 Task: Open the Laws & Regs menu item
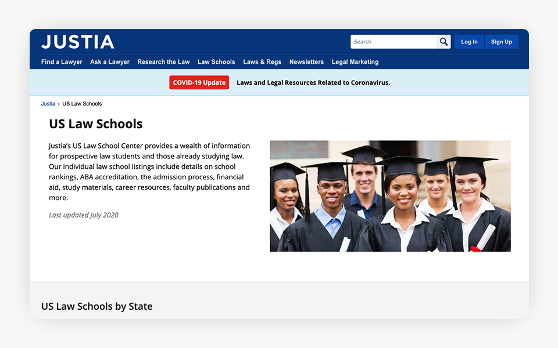pyautogui.click(x=262, y=62)
